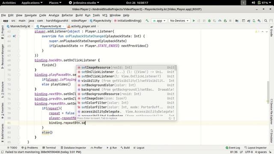
Task: Click Apply Changes and Restart Activity icon
Action: click(x=199, y=21)
